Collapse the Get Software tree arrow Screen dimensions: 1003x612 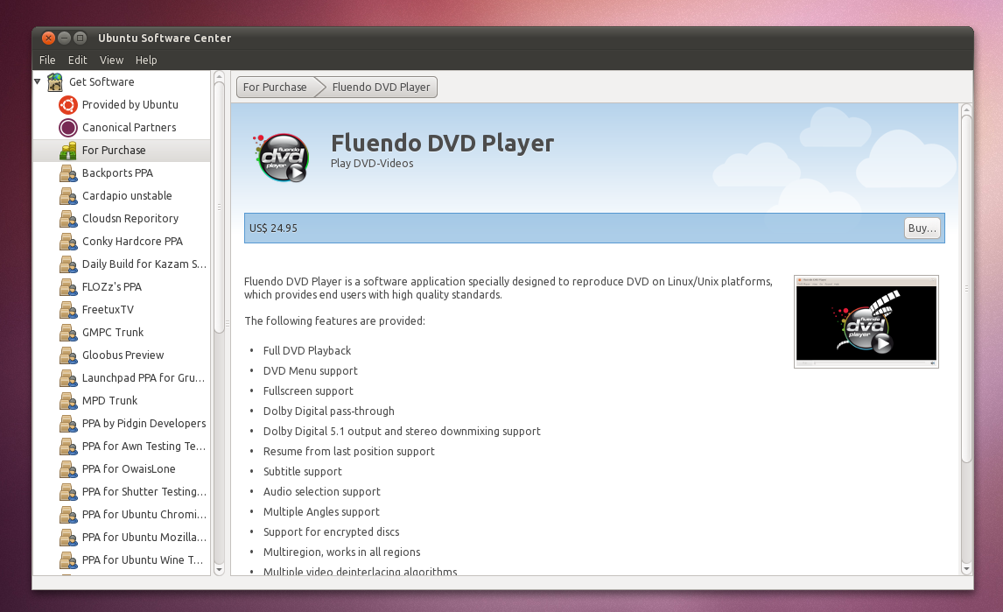(38, 81)
